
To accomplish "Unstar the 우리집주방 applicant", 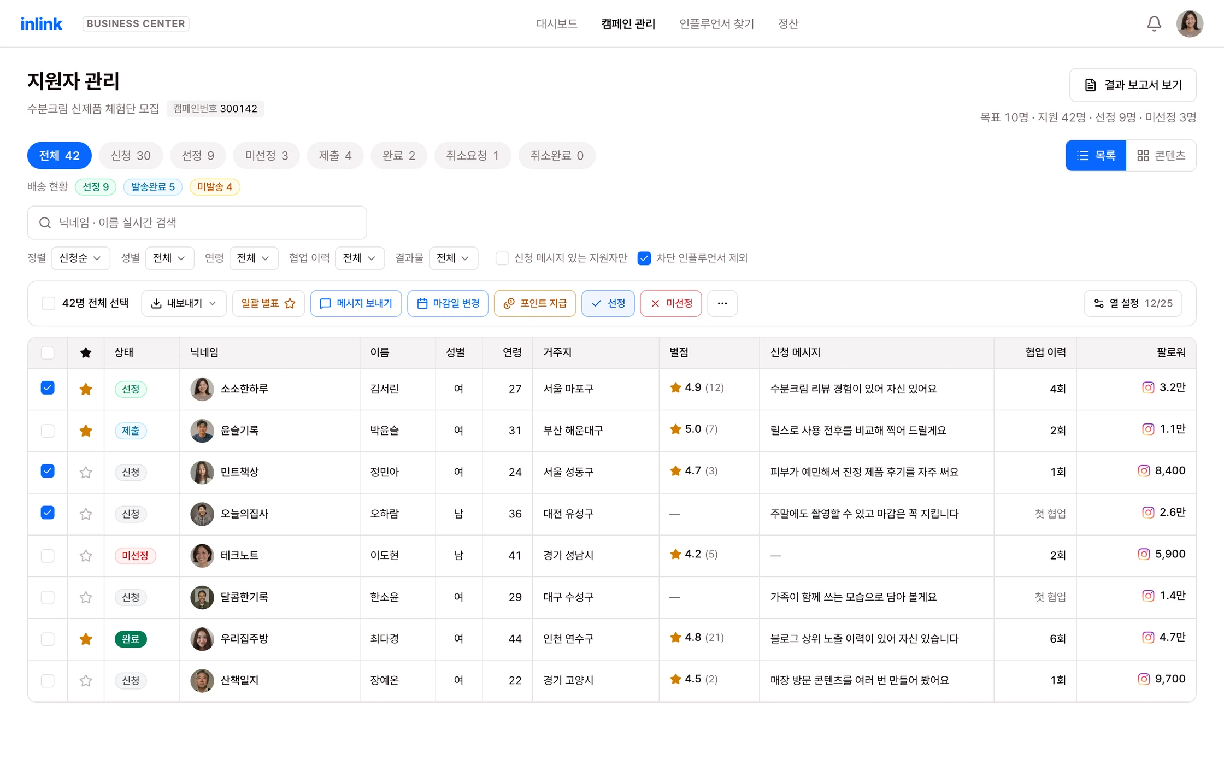I will (86, 639).
